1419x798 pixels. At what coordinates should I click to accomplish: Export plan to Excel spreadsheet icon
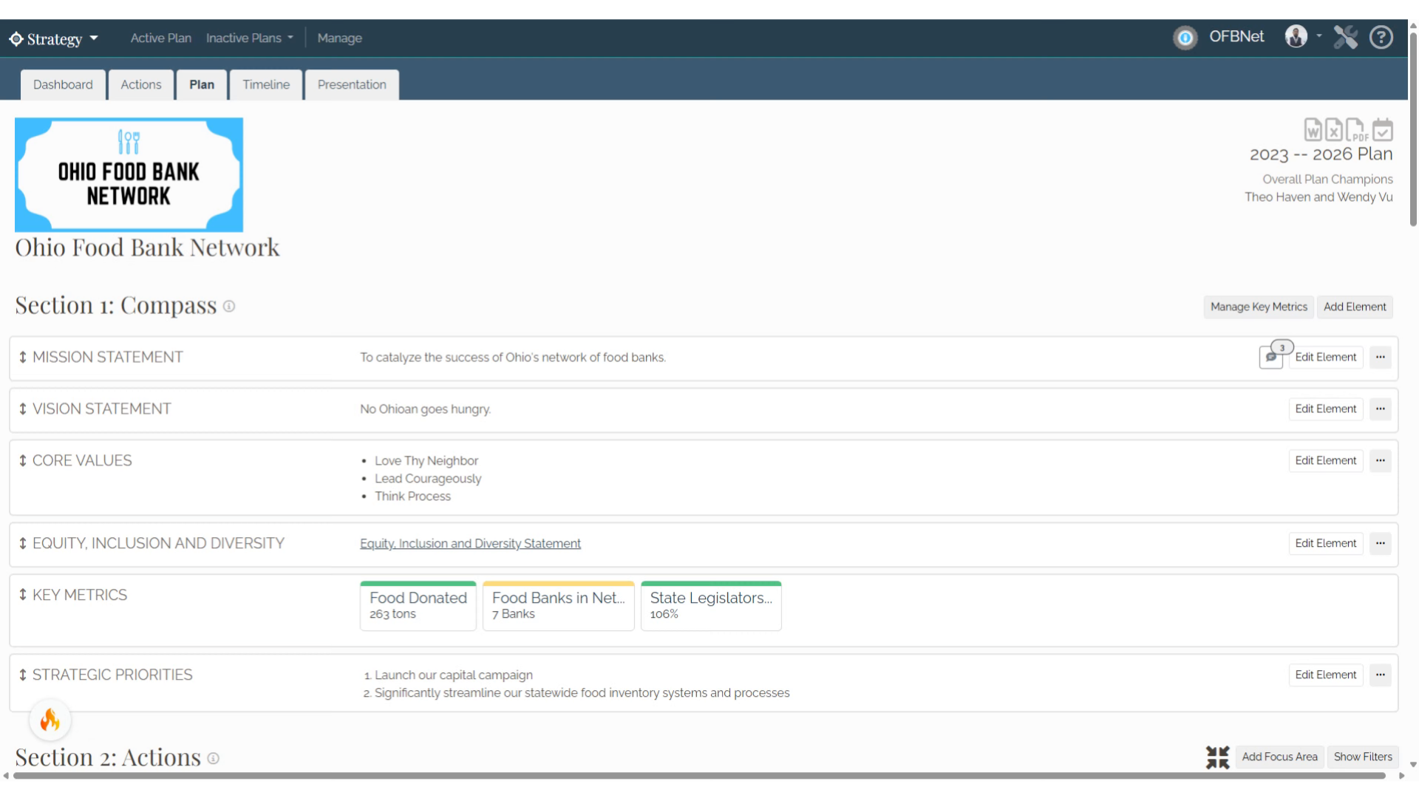[x=1333, y=130]
